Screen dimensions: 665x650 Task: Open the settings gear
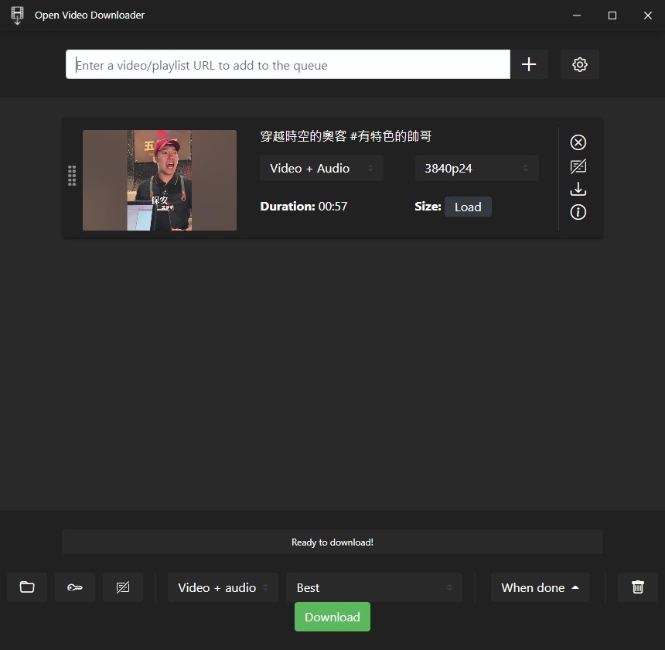coord(579,64)
